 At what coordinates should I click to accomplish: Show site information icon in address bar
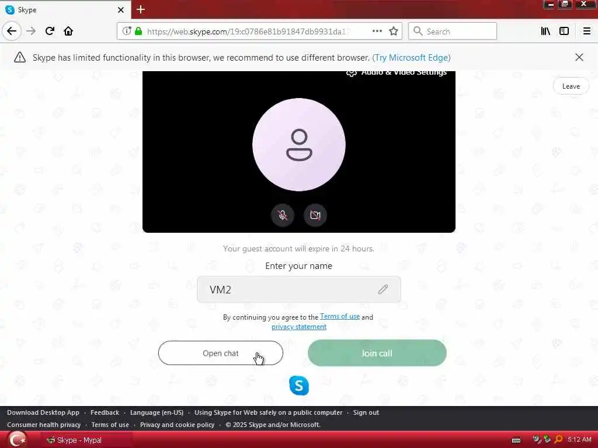(x=127, y=31)
